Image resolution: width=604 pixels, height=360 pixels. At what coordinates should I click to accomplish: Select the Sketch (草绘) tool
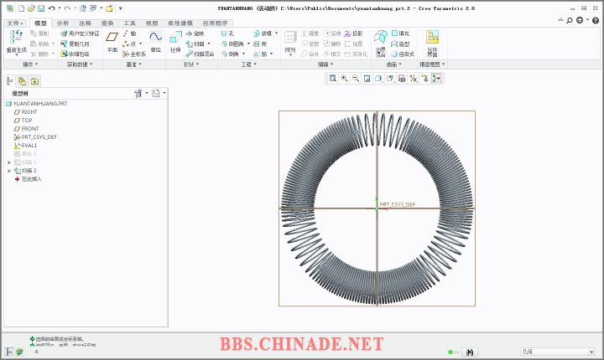(155, 40)
